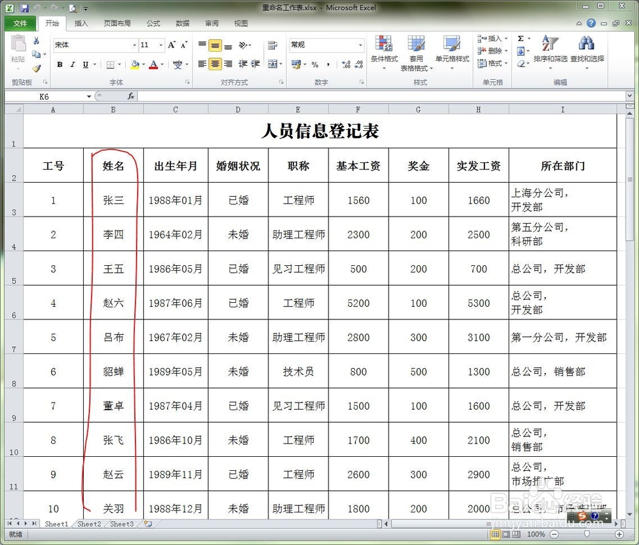The image size is (639, 545).
Task: Click the phonetic guide wén icon
Action: (178, 65)
